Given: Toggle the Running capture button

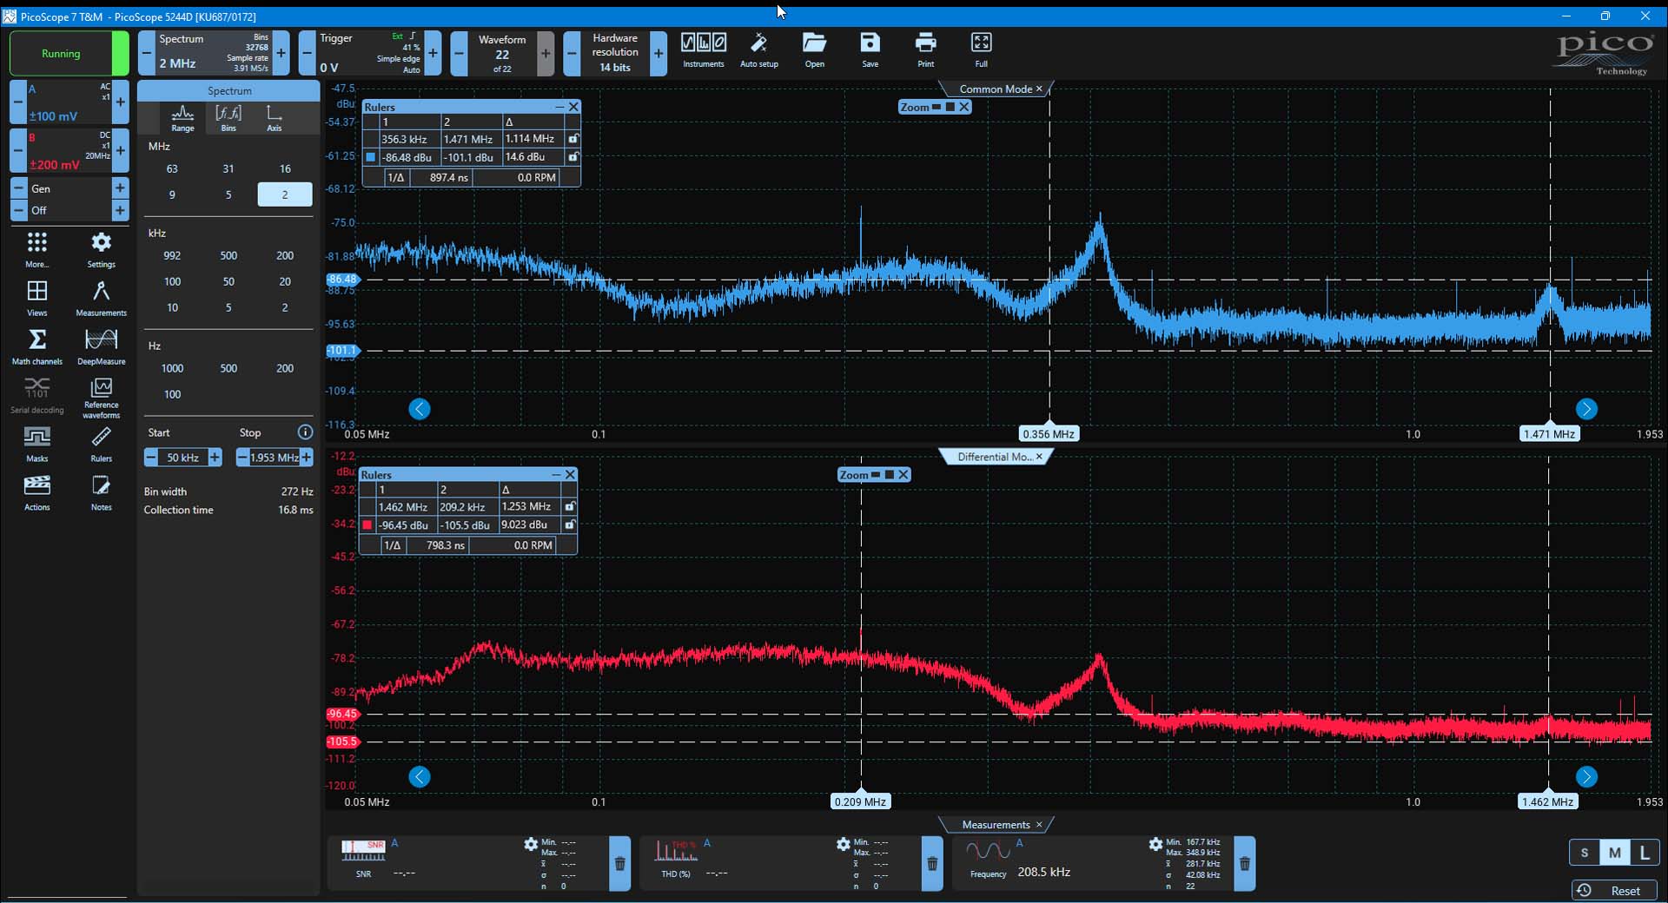Looking at the screenshot, I should 69,54.
